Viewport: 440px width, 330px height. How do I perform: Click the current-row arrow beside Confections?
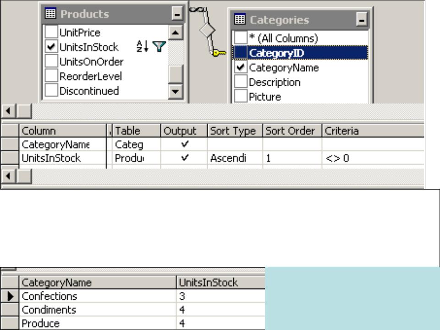coord(10,296)
